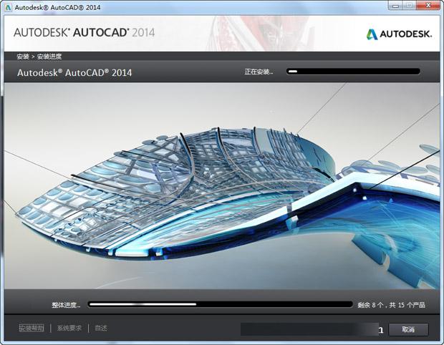Click the current product installing progress bar
444x345 pixels.
click(353, 72)
